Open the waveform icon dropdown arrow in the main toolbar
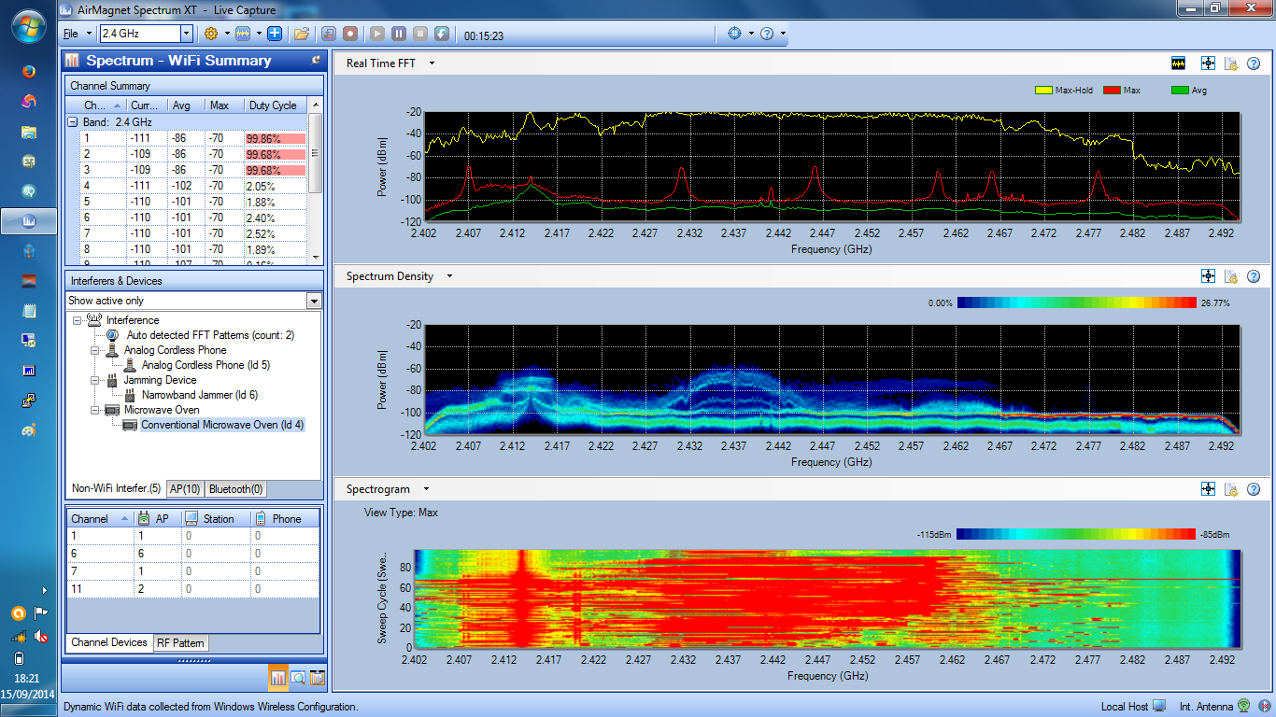This screenshot has width=1276, height=717. (258, 34)
